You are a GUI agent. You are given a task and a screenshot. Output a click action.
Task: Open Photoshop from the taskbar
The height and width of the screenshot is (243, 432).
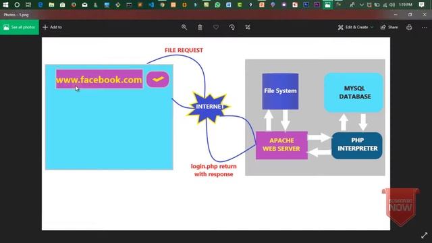[306, 5]
